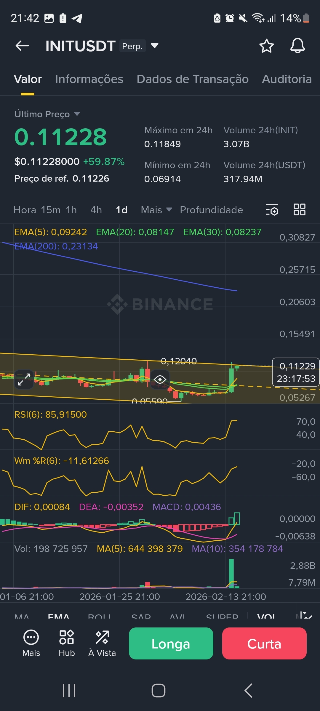Go to Android home screen
This screenshot has width=320, height=711.
click(x=159, y=691)
